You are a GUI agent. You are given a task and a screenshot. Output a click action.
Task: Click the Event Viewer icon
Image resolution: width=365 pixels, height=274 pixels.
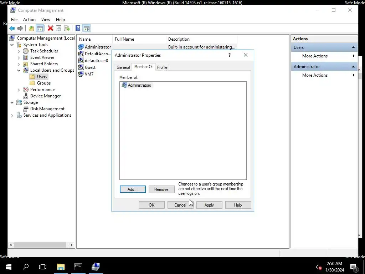tap(26, 57)
